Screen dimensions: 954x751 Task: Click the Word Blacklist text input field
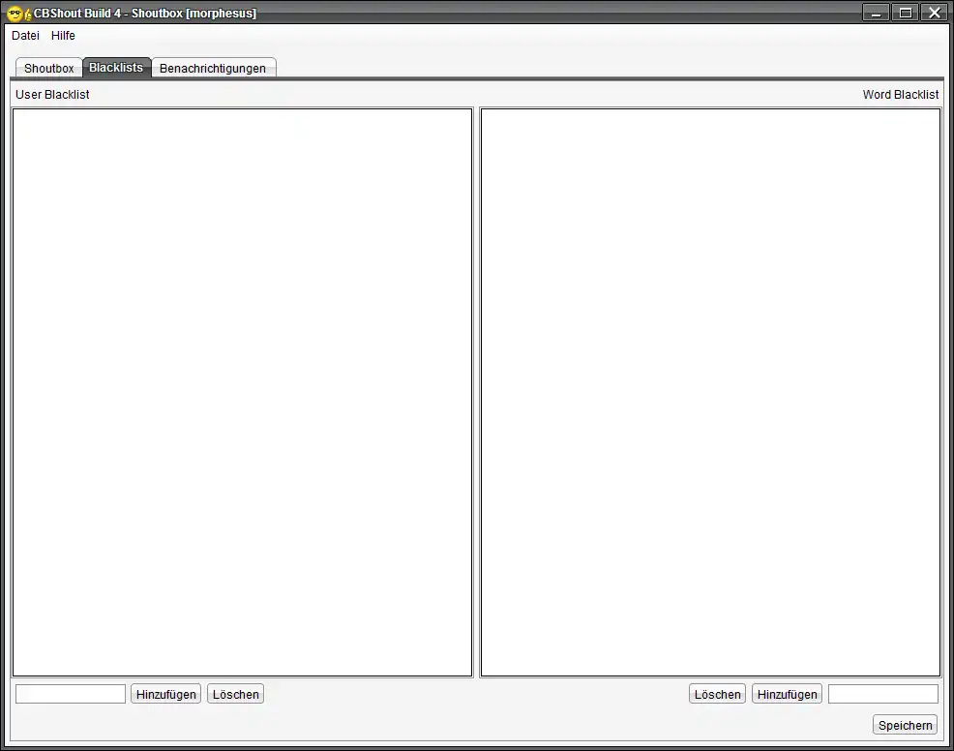click(x=882, y=694)
